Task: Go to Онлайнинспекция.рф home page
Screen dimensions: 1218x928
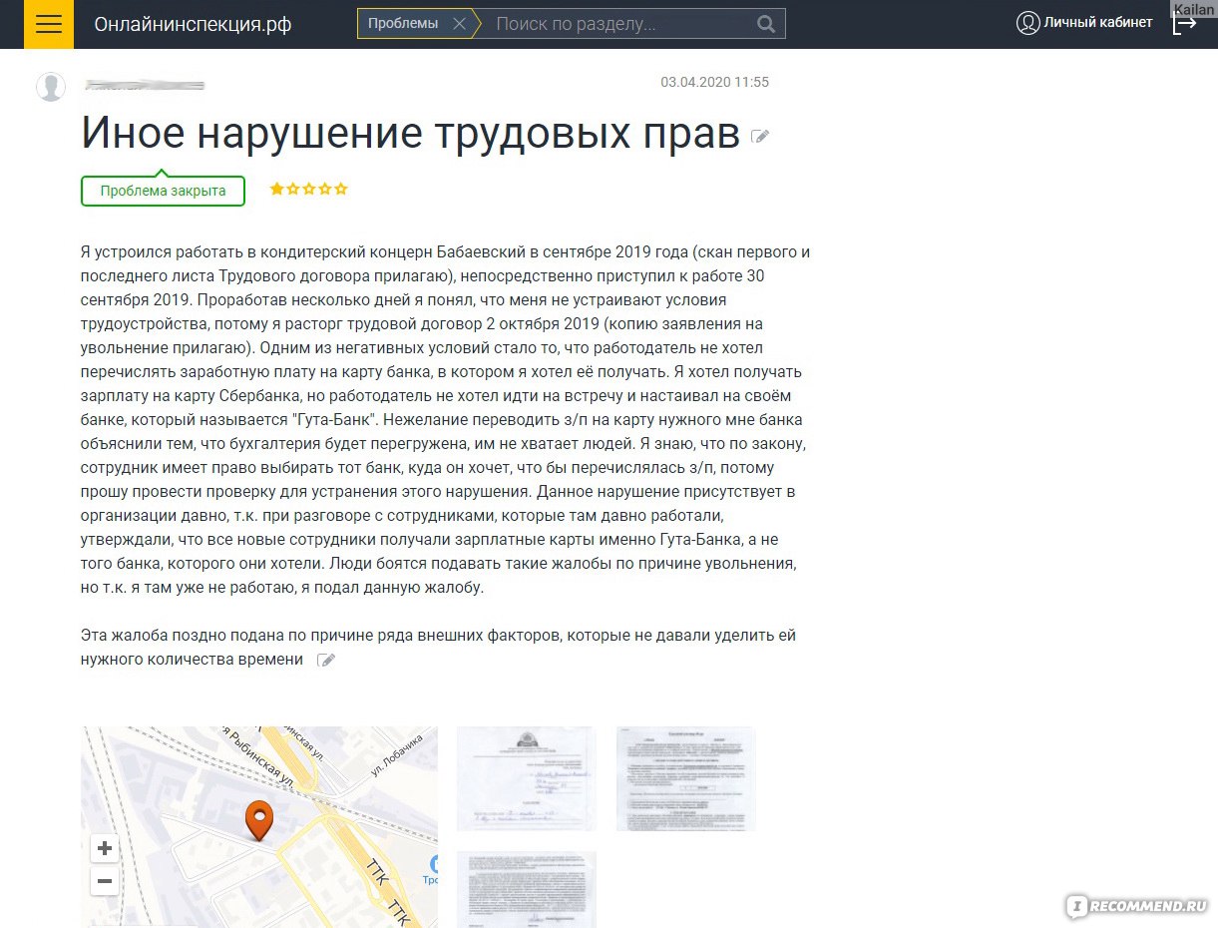Action: tap(193, 24)
